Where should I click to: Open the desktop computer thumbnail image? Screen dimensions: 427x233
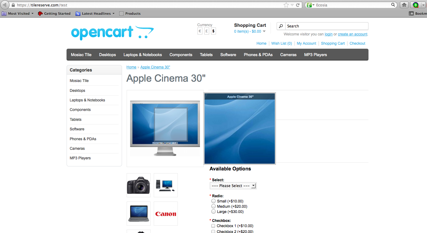(x=166, y=185)
